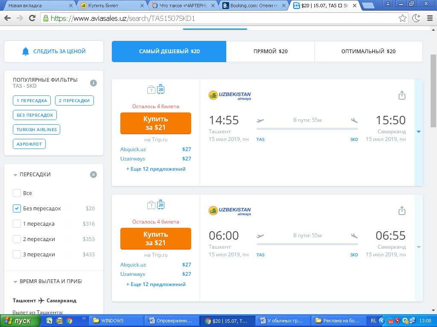Image resolution: width=437 pixels, height=327 pixels.
Task: Show 12 more offers for the 06:00 flight
Action: pos(156,284)
